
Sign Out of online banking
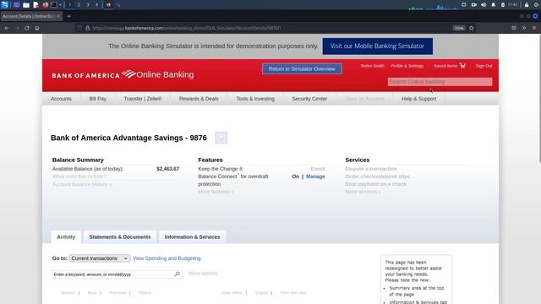tap(484, 66)
